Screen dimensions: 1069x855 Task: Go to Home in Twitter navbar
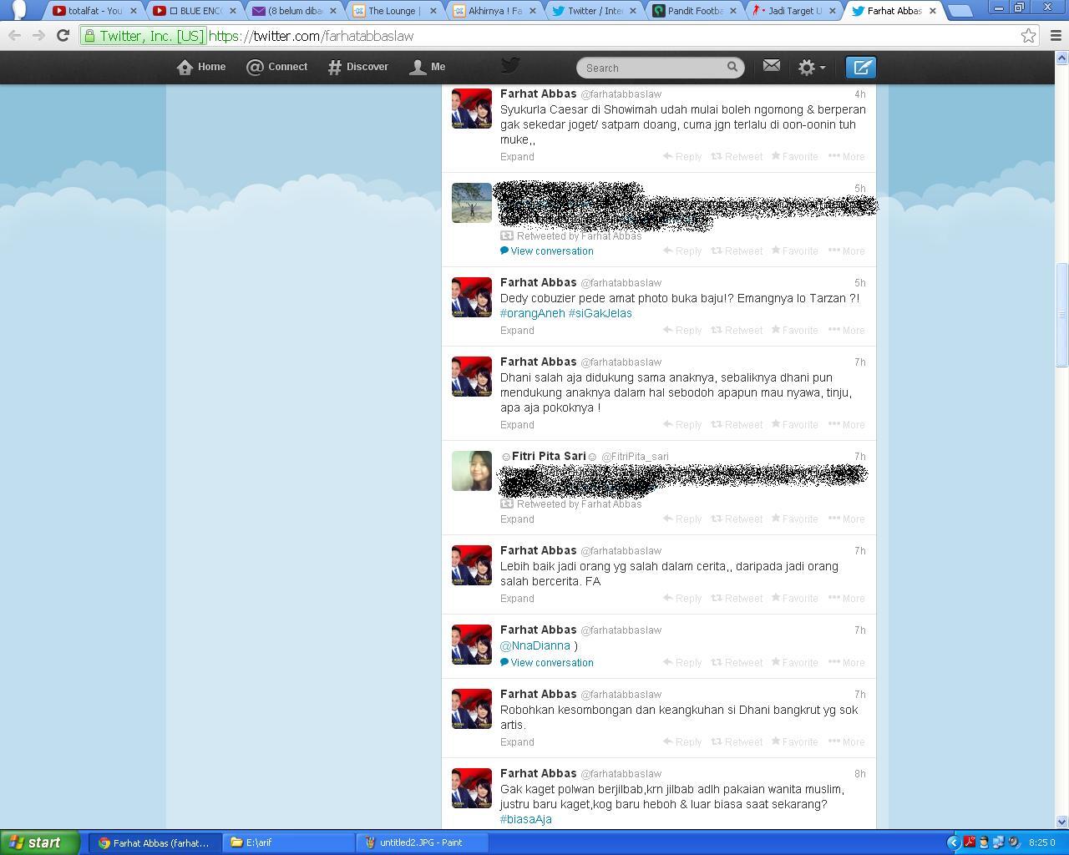[x=201, y=67]
